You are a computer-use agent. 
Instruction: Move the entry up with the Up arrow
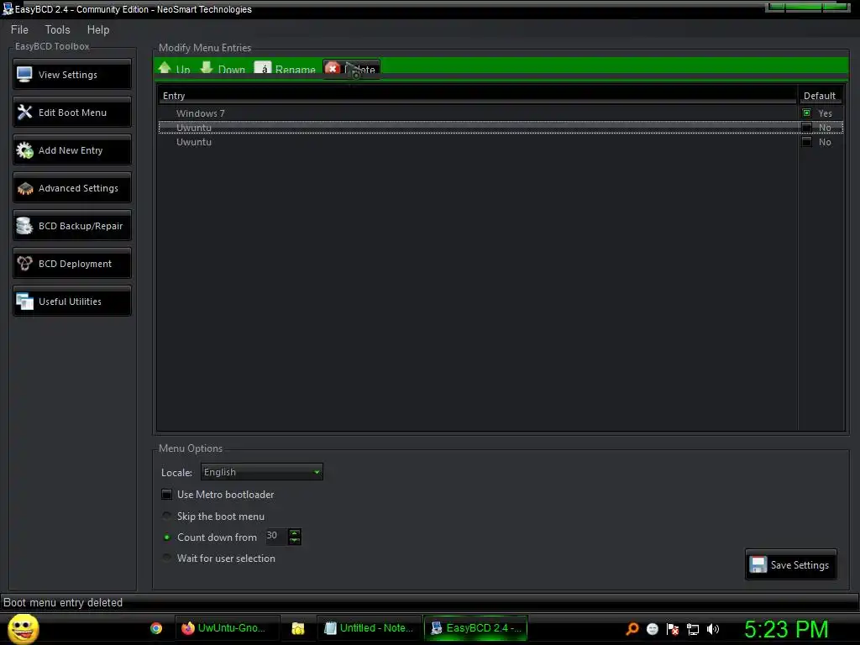[174, 69]
